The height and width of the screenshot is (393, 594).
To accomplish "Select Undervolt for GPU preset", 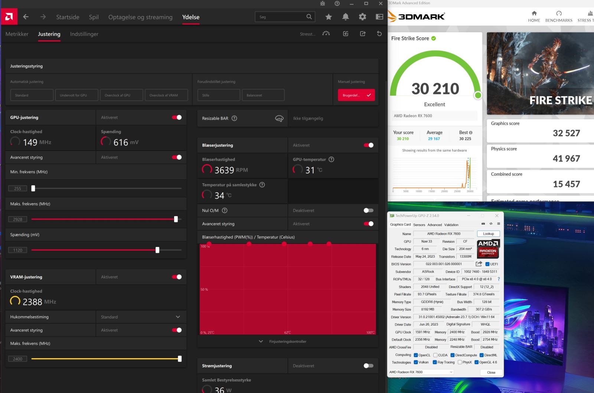I will (x=77, y=95).
